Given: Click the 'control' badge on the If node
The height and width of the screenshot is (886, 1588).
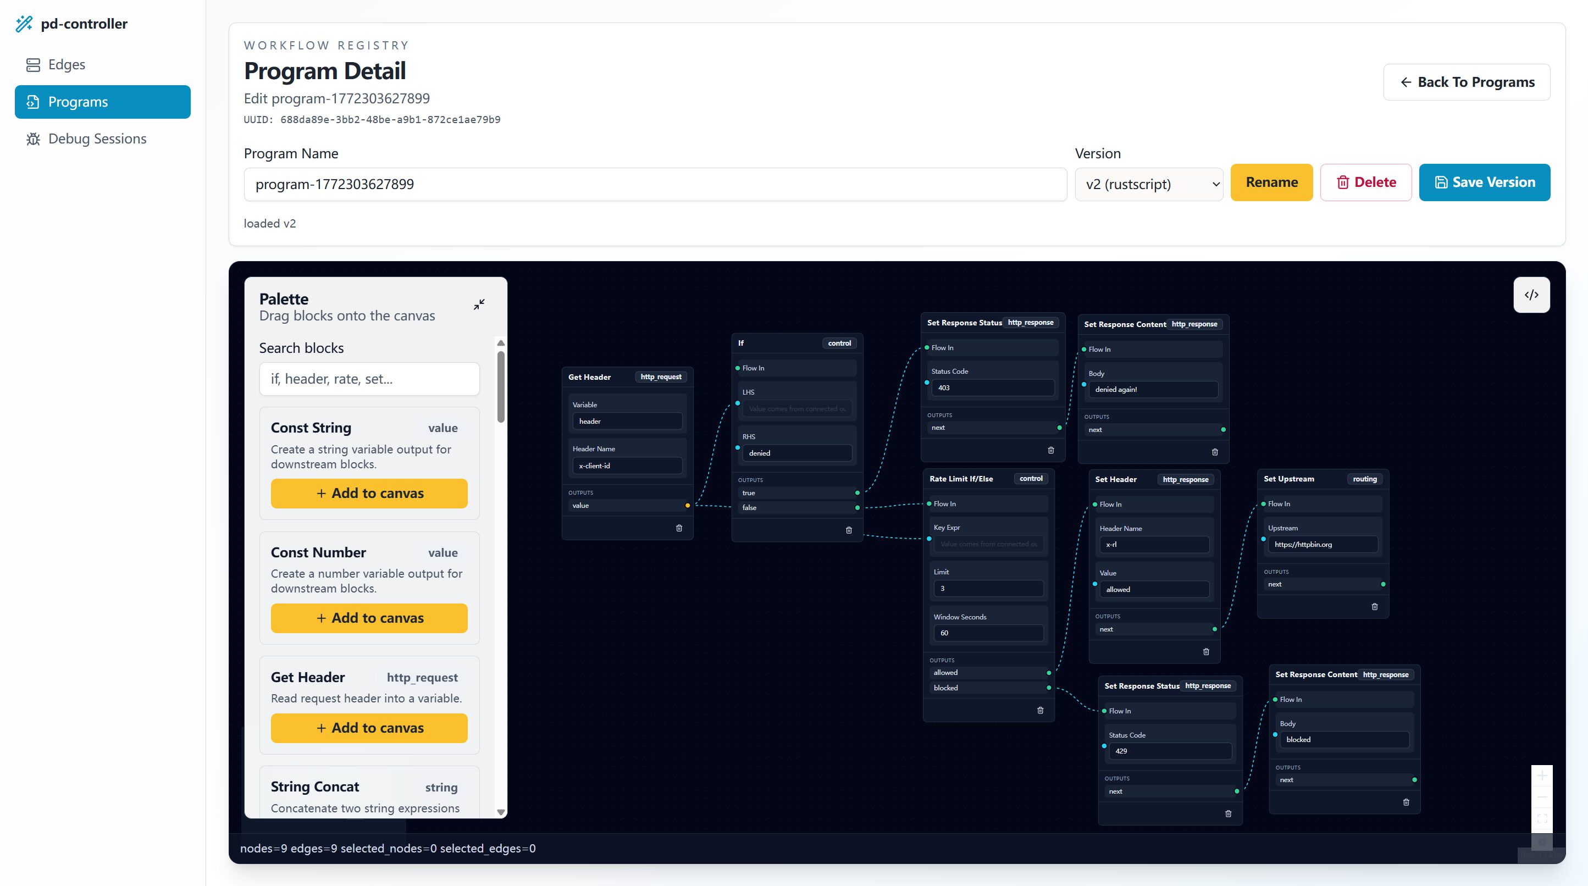Looking at the screenshot, I should [x=839, y=344].
